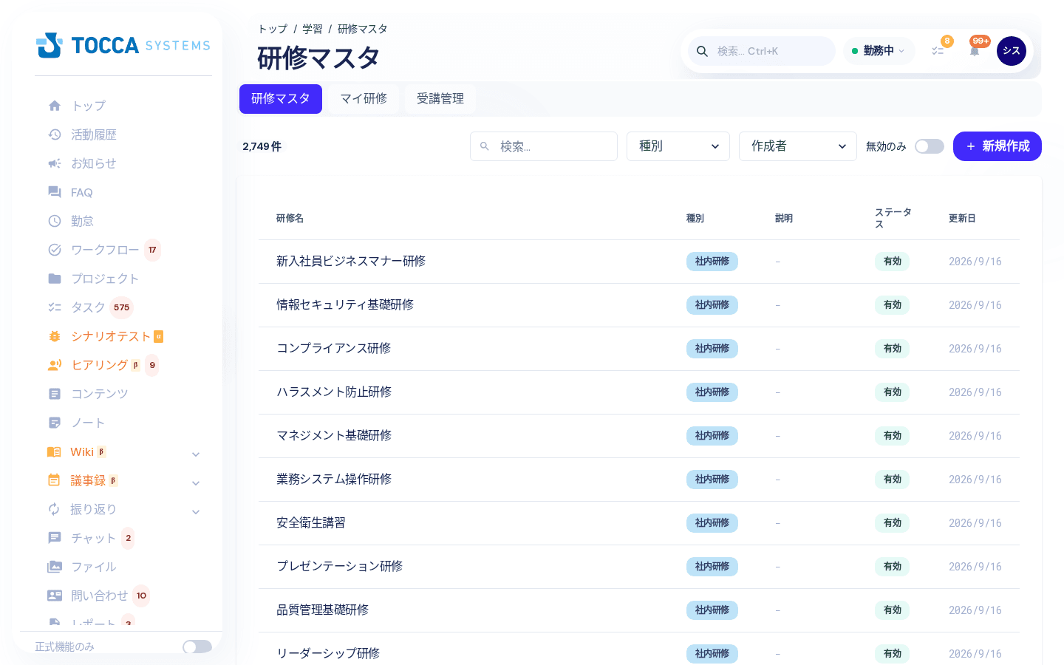Image resolution: width=1064 pixels, height=665 pixels.
Task: Switch to 受講管理 tab
Action: pyautogui.click(x=440, y=99)
